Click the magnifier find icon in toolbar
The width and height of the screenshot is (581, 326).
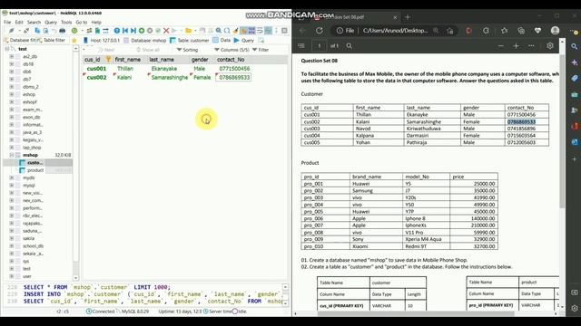point(219,31)
